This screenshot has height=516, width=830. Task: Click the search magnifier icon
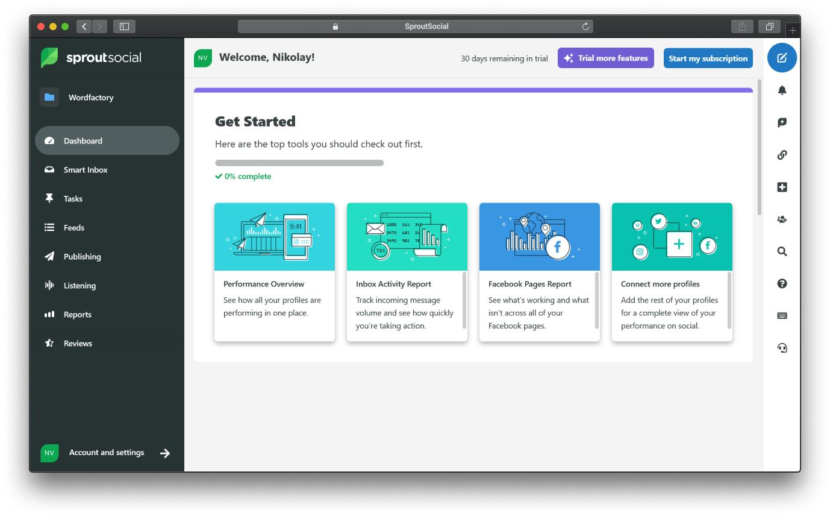(x=782, y=252)
